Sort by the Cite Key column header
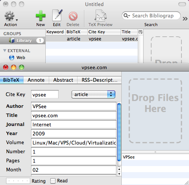This screenshot has width=189, height=185. coord(104,32)
